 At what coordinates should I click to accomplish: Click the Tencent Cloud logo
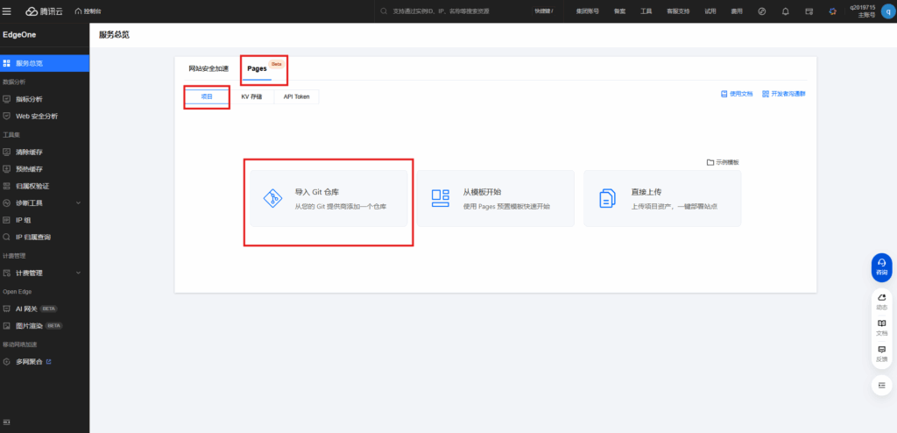coord(45,11)
